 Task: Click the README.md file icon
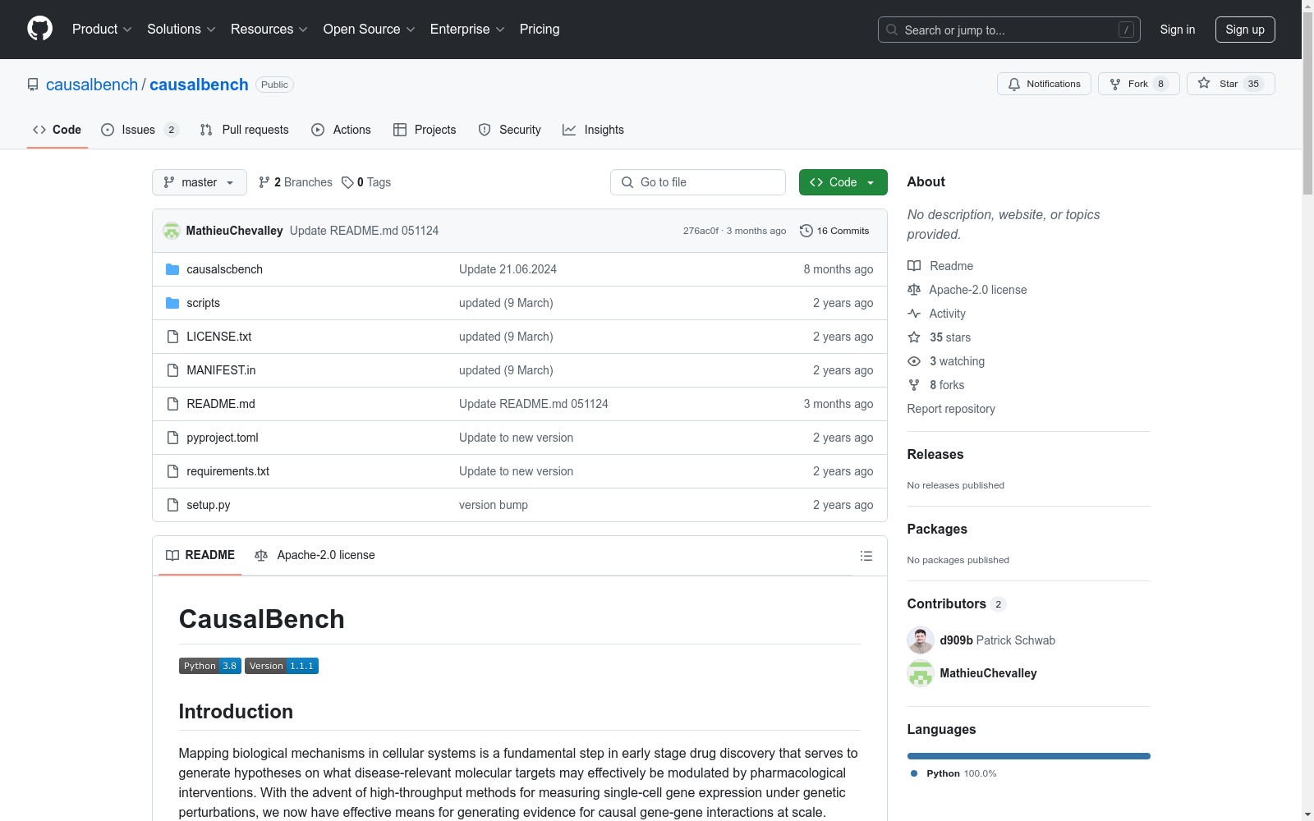[172, 404]
